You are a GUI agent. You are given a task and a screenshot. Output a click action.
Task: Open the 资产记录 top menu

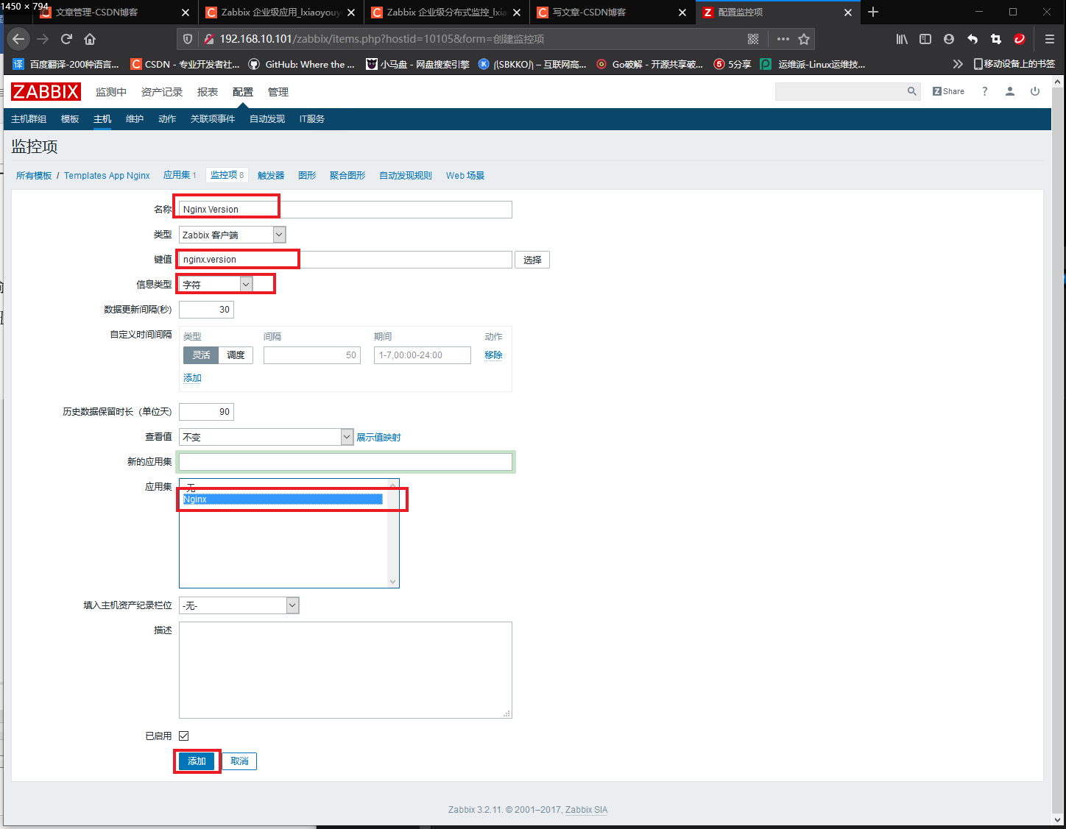(x=162, y=92)
